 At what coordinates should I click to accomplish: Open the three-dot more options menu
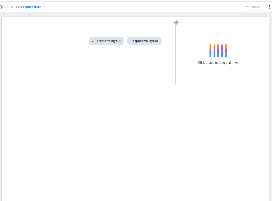[269, 7]
